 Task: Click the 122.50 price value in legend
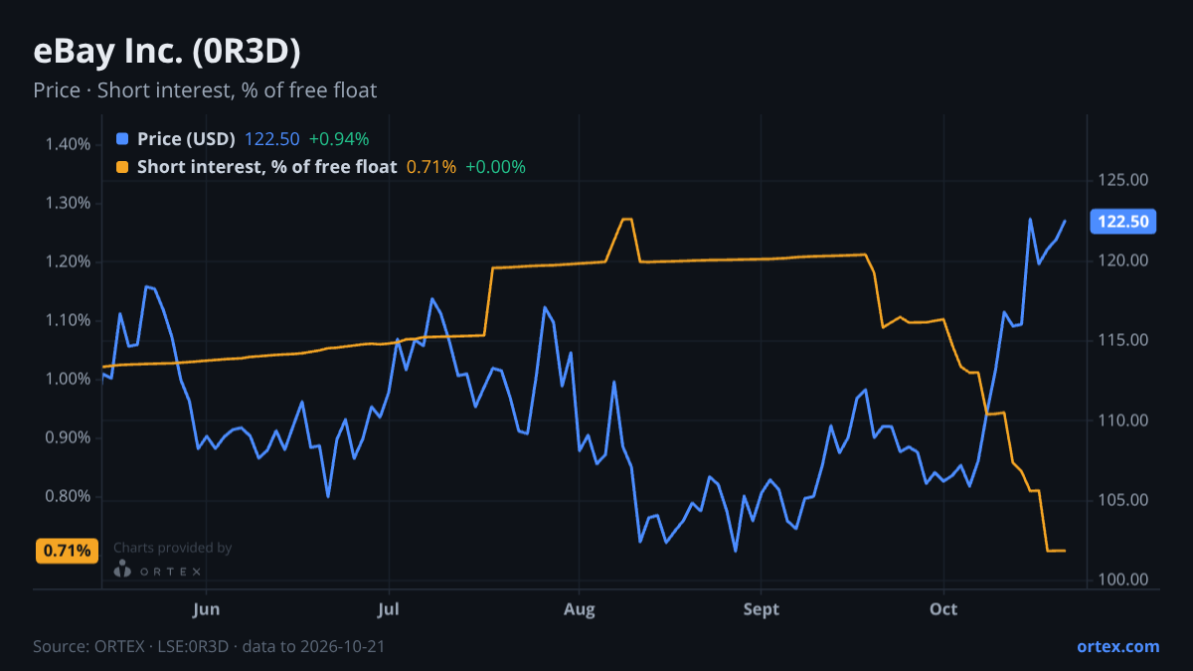[x=272, y=139]
